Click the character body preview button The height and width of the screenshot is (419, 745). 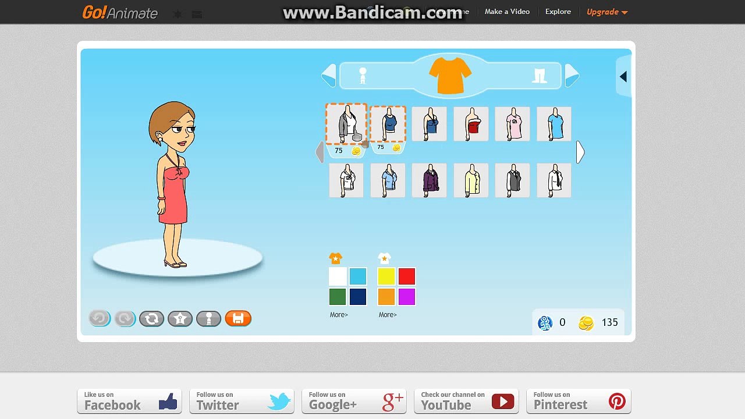click(209, 318)
